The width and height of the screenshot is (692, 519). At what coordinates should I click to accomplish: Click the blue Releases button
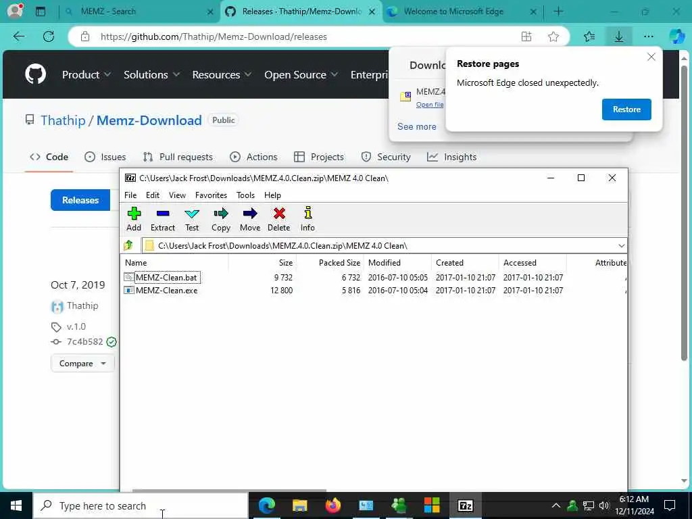(80, 200)
